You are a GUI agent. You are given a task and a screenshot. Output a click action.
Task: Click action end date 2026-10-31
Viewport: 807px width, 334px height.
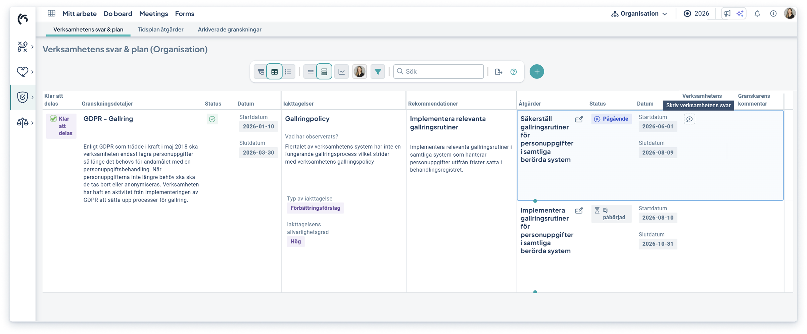pyautogui.click(x=658, y=244)
